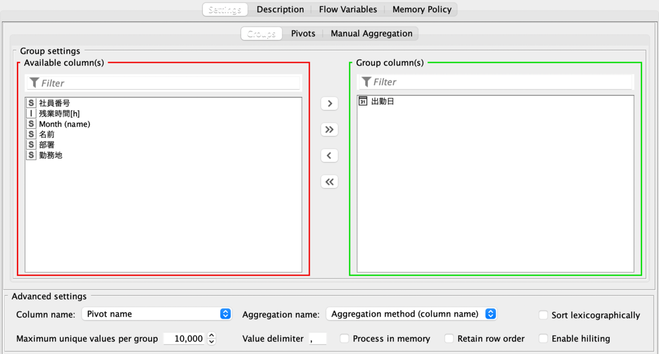Remove selected column with single left arrow

329,156
